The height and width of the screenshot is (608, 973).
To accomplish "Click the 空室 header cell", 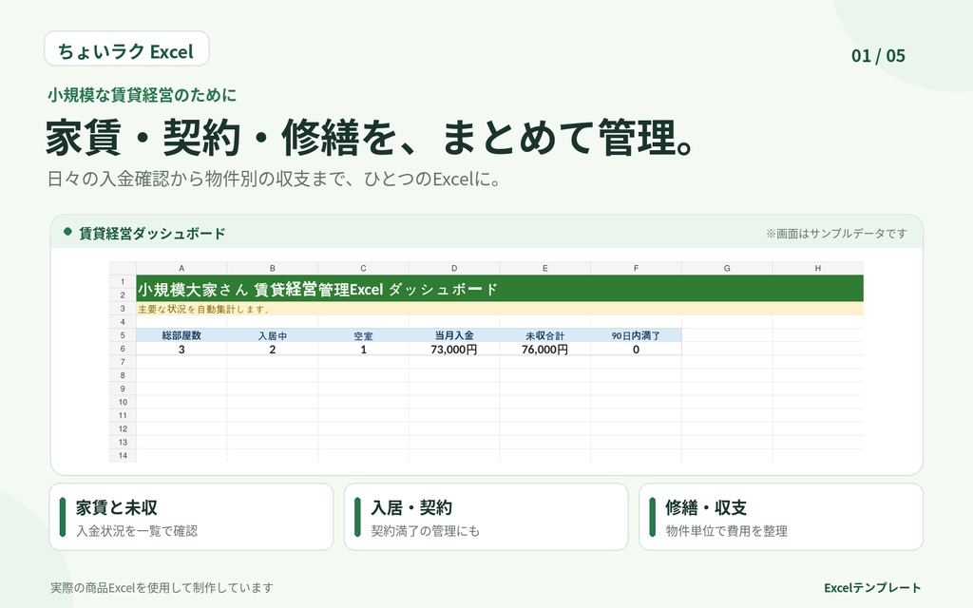I will (x=363, y=335).
